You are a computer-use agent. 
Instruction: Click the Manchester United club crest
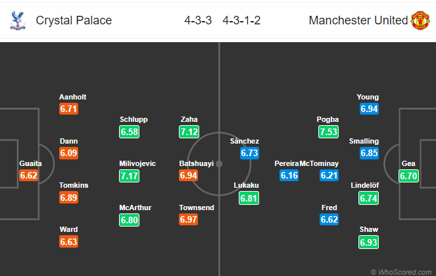(420, 20)
